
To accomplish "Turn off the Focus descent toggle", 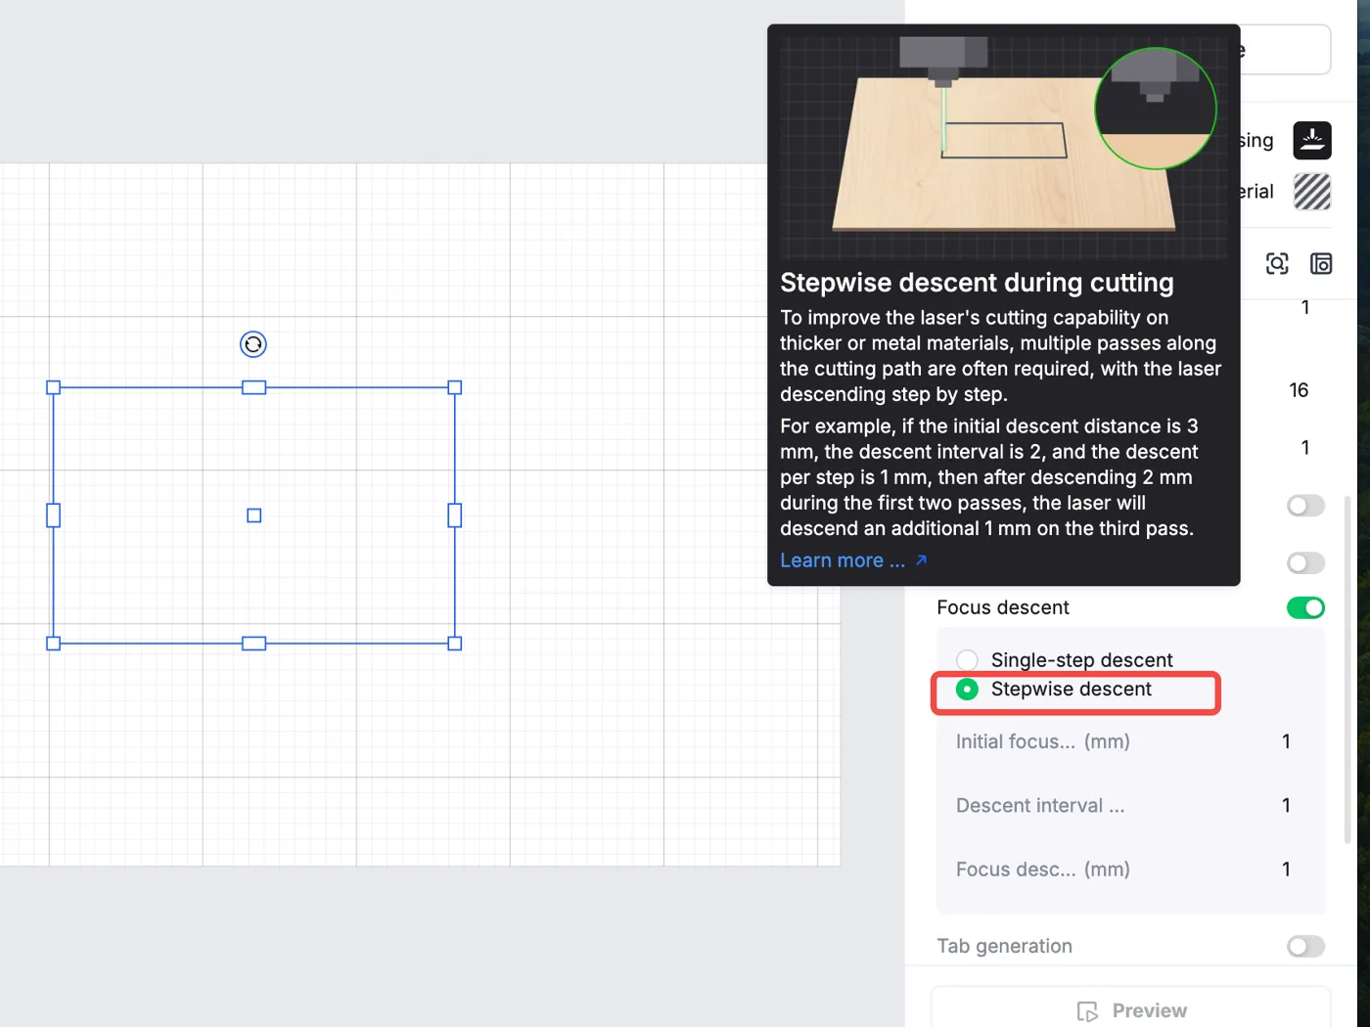I will coord(1305,608).
